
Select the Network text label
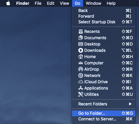pyautogui.click(x=92, y=75)
